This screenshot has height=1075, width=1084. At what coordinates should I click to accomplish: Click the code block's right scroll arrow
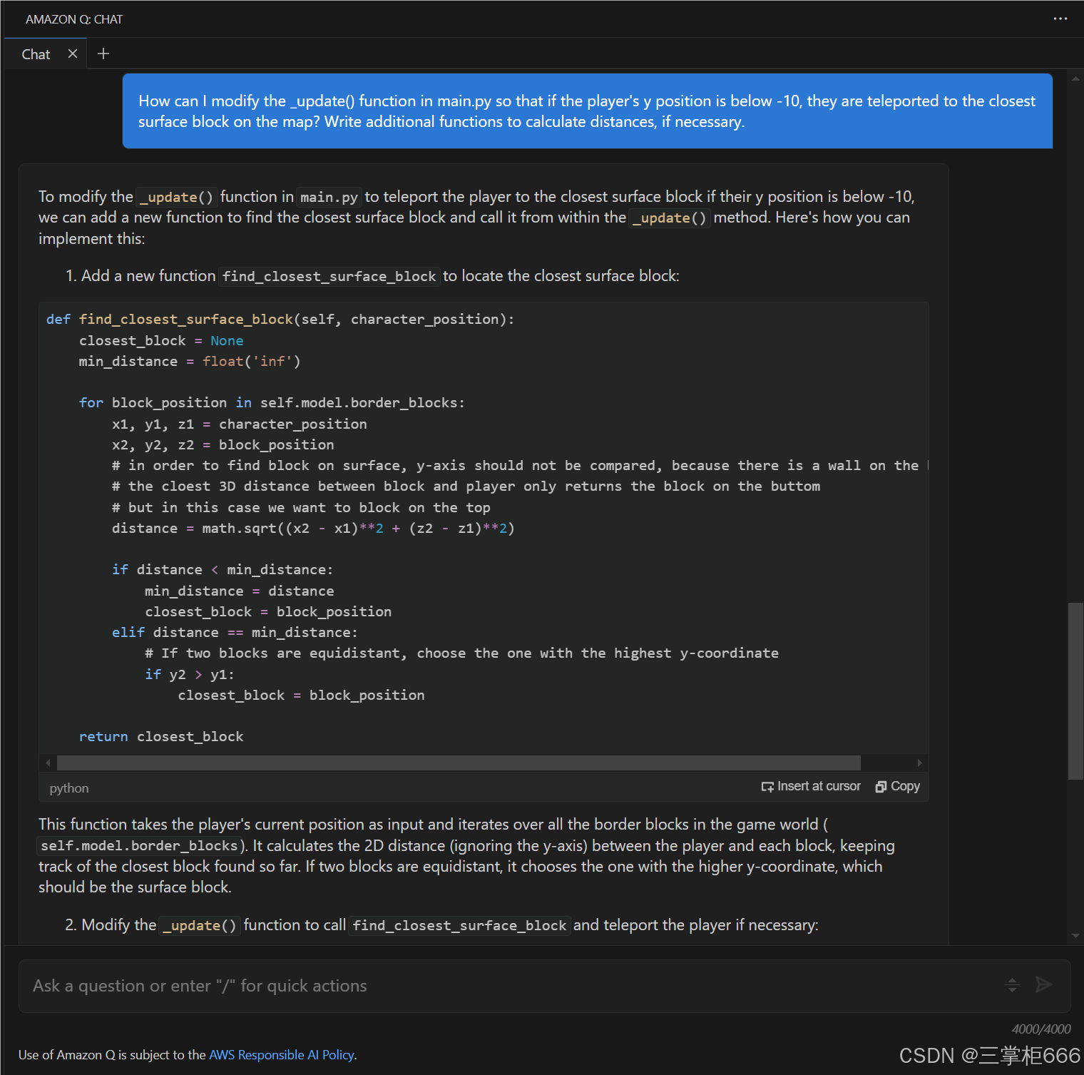(919, 763)
